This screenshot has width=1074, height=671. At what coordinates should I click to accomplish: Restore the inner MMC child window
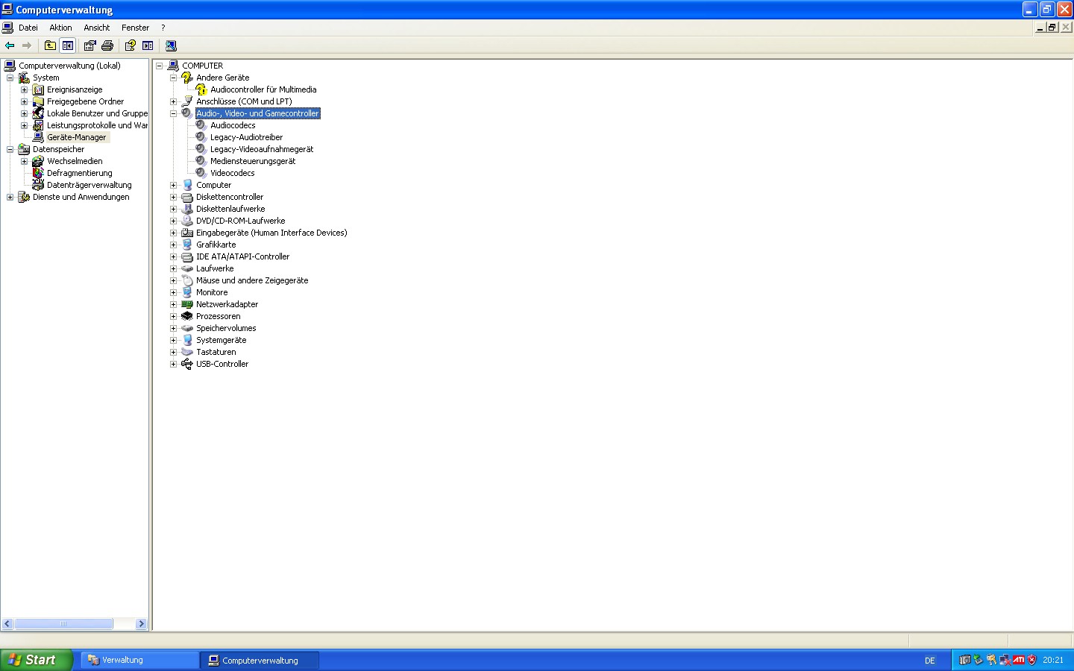(x=1052, y=28)
